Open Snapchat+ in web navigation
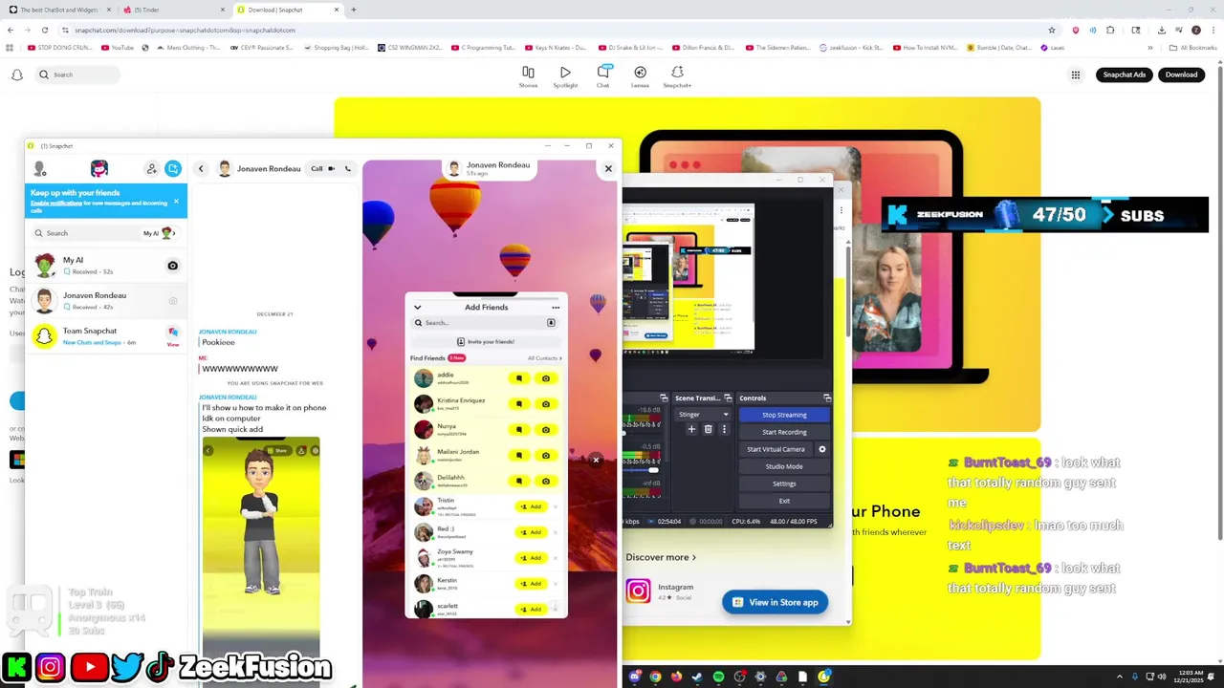Image resolution: width=1224 pixels, height=688 pixels. (x=677, y=76)
